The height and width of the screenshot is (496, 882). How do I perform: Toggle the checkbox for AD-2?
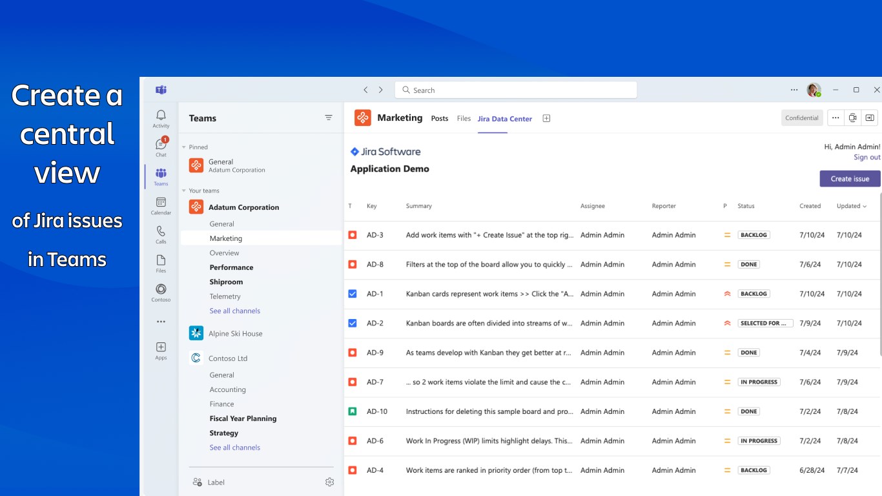[353, 323]
